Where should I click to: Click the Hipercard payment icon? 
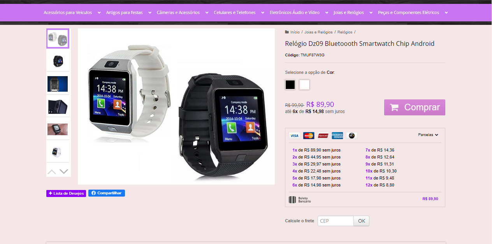pos(323,136)
